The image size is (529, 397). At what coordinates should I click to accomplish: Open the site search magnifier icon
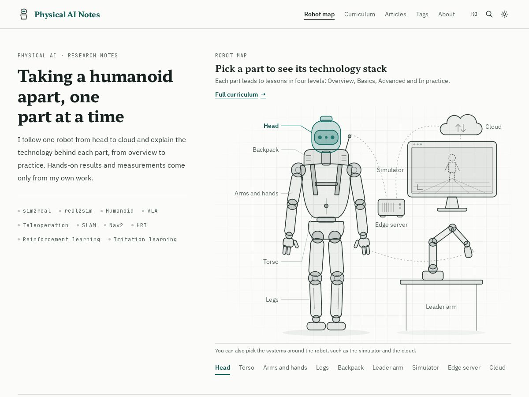[x=489, y=14]
